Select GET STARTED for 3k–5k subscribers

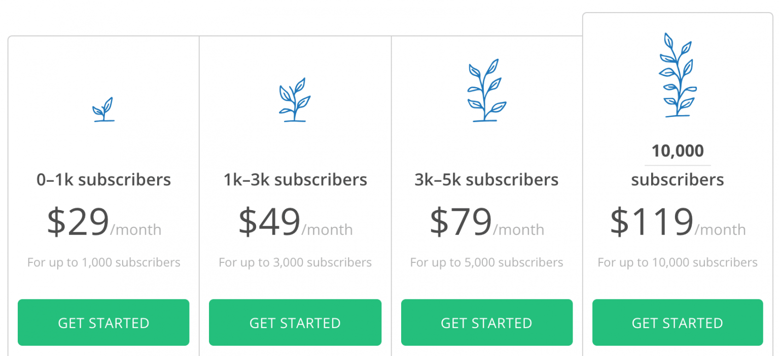point(486,323)
